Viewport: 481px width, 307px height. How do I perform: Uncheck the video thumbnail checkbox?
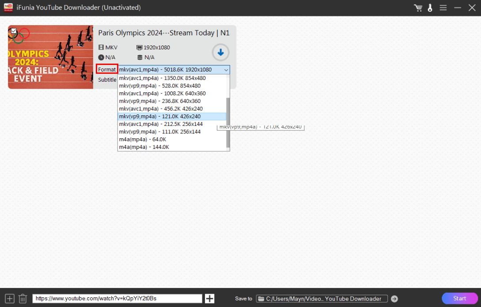click(x=14, y=31)
